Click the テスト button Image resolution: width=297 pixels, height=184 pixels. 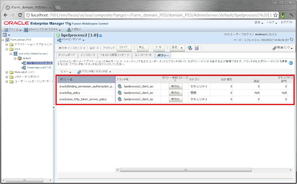pyautogui.click(x=159, y=48)
